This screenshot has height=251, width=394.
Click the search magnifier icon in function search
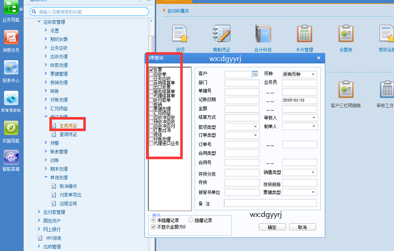34,11
